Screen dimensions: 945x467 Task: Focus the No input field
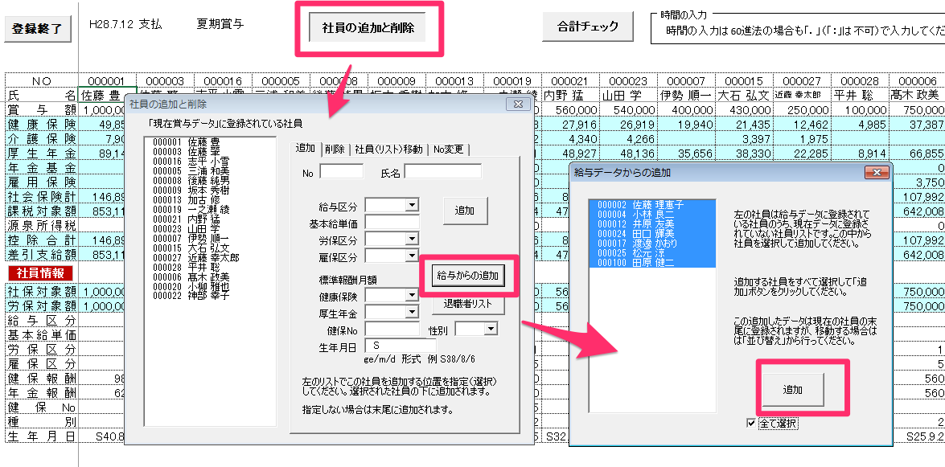click(342, 172)
